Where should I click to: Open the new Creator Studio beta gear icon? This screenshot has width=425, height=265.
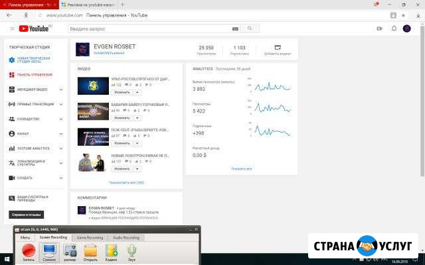click(12, 60)
